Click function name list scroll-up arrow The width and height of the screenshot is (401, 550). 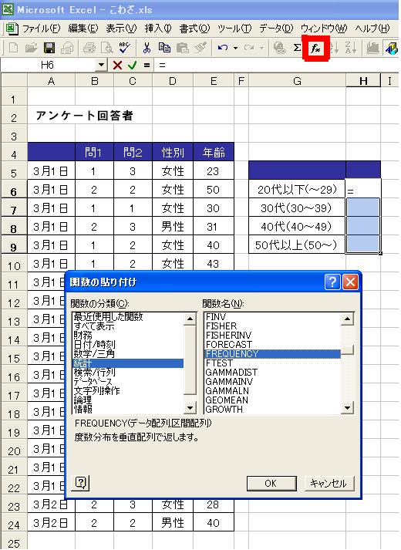[347, 319]
